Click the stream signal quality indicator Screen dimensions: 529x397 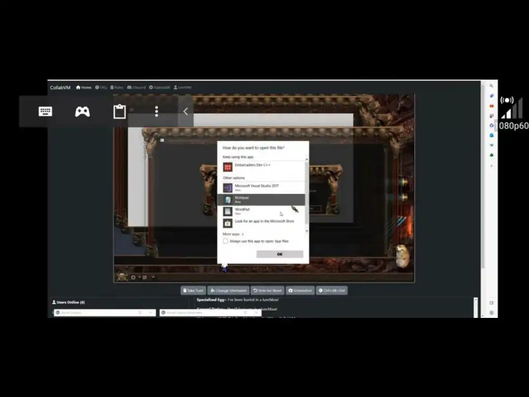512,108
